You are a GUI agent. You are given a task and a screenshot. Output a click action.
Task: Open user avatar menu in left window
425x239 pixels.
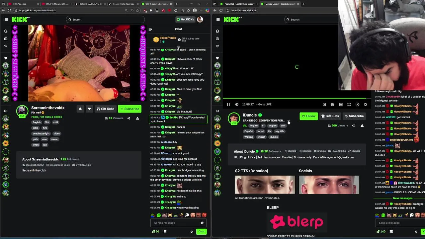click(x=200, y=20)
